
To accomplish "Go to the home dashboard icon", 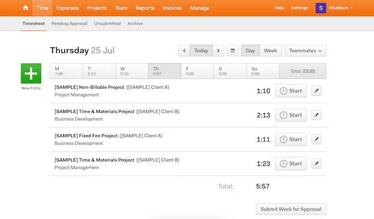I will [26, 8].
